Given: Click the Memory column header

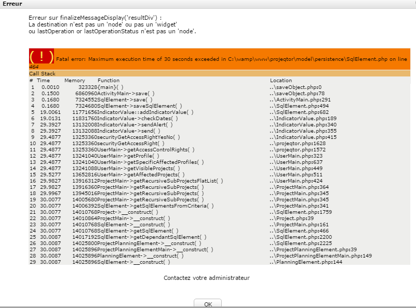Looking at the screenshot, I should click(75, 81).
